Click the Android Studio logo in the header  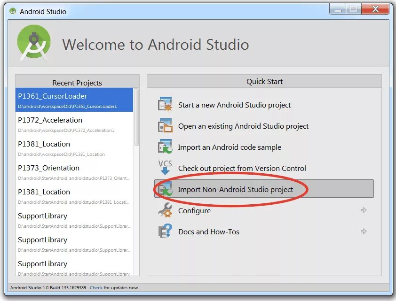pos(34,43)
